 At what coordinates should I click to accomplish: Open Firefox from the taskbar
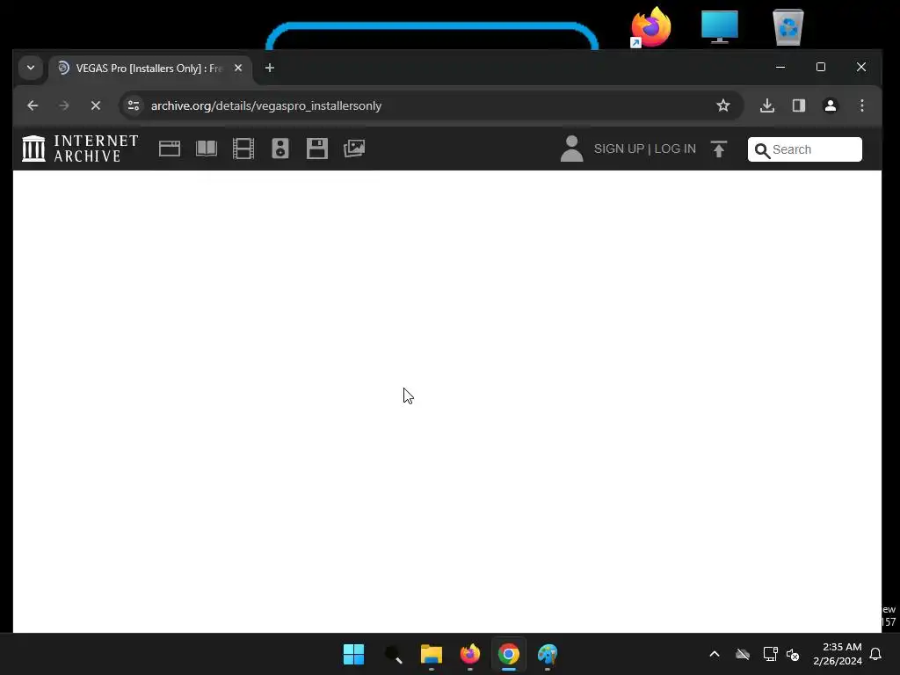point(470,654)
